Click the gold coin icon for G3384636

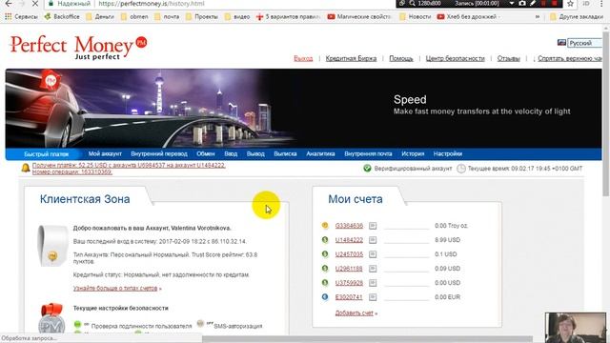[x=325, y=226]
